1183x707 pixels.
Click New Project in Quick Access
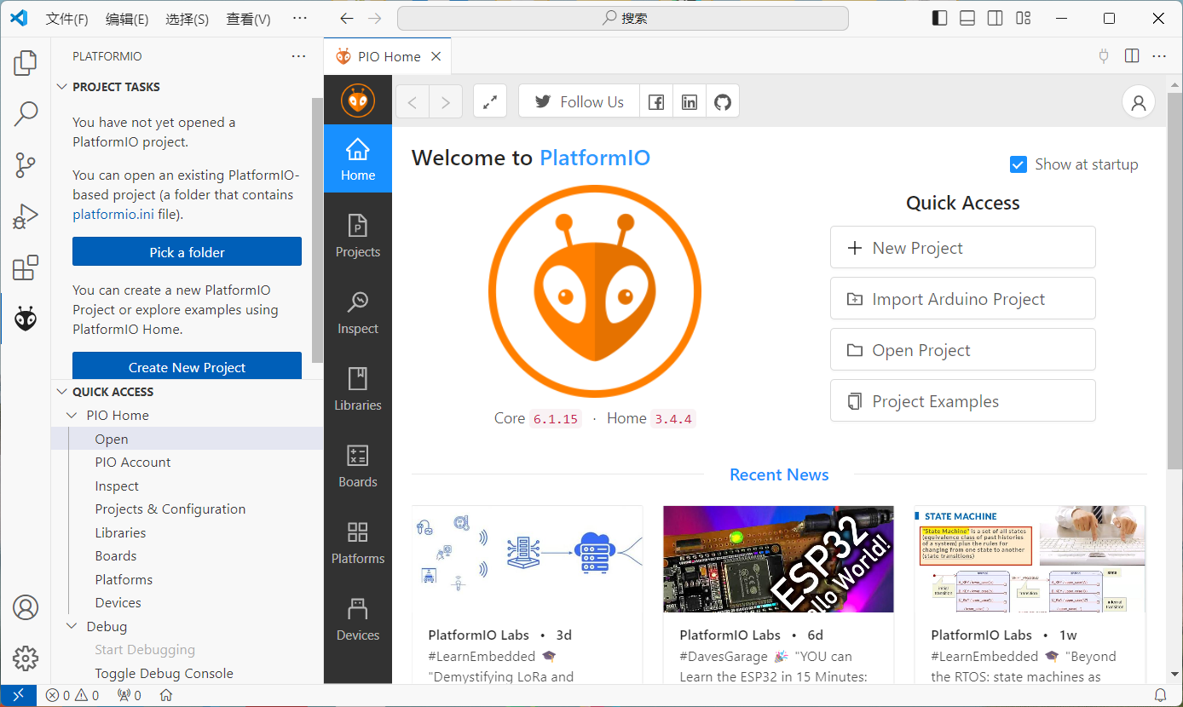click(x=963, y=248)
